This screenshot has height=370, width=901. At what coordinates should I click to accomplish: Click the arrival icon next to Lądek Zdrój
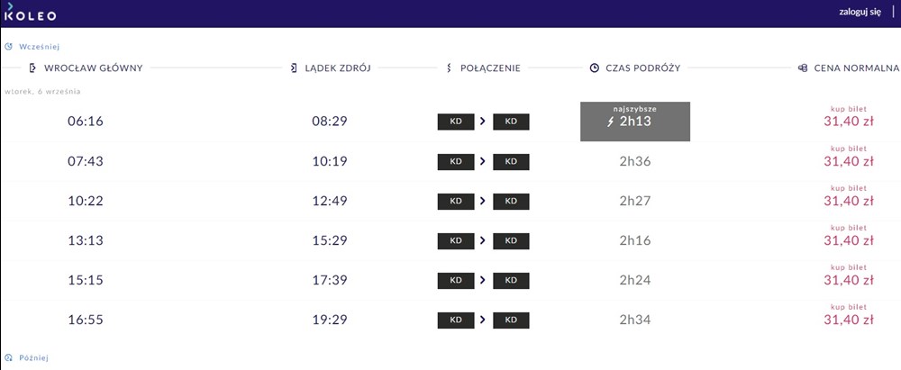point(294,68)
